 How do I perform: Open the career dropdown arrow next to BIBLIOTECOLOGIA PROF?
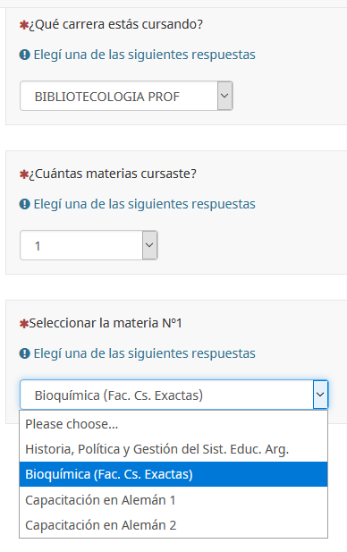tap(224, 96)
